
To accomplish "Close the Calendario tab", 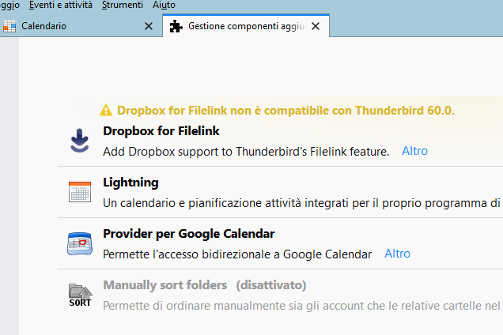I will pos(149,26).
